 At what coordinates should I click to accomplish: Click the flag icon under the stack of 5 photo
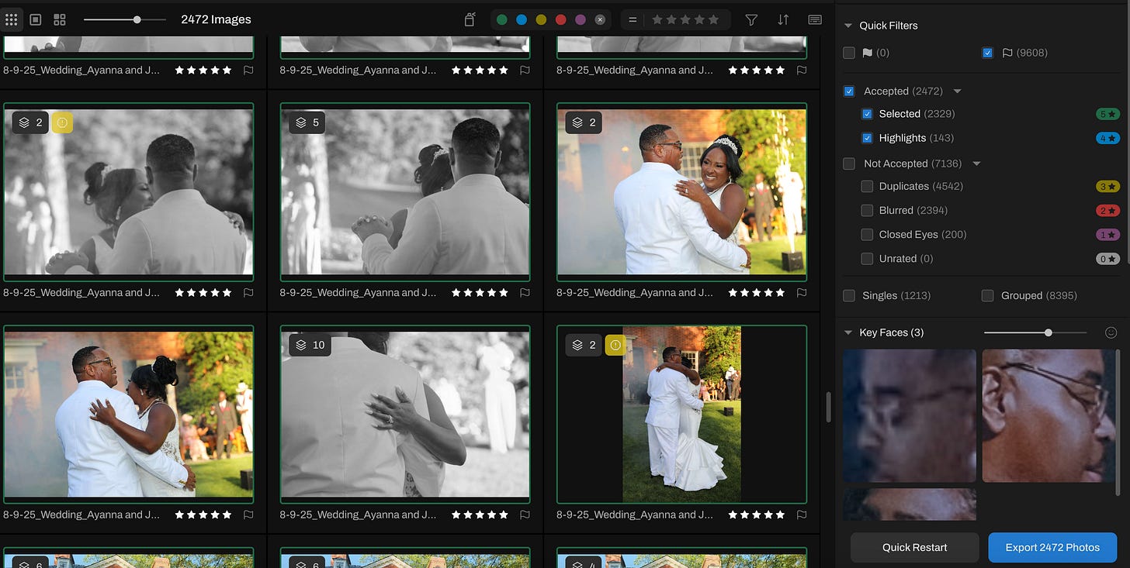pos(525,292)
